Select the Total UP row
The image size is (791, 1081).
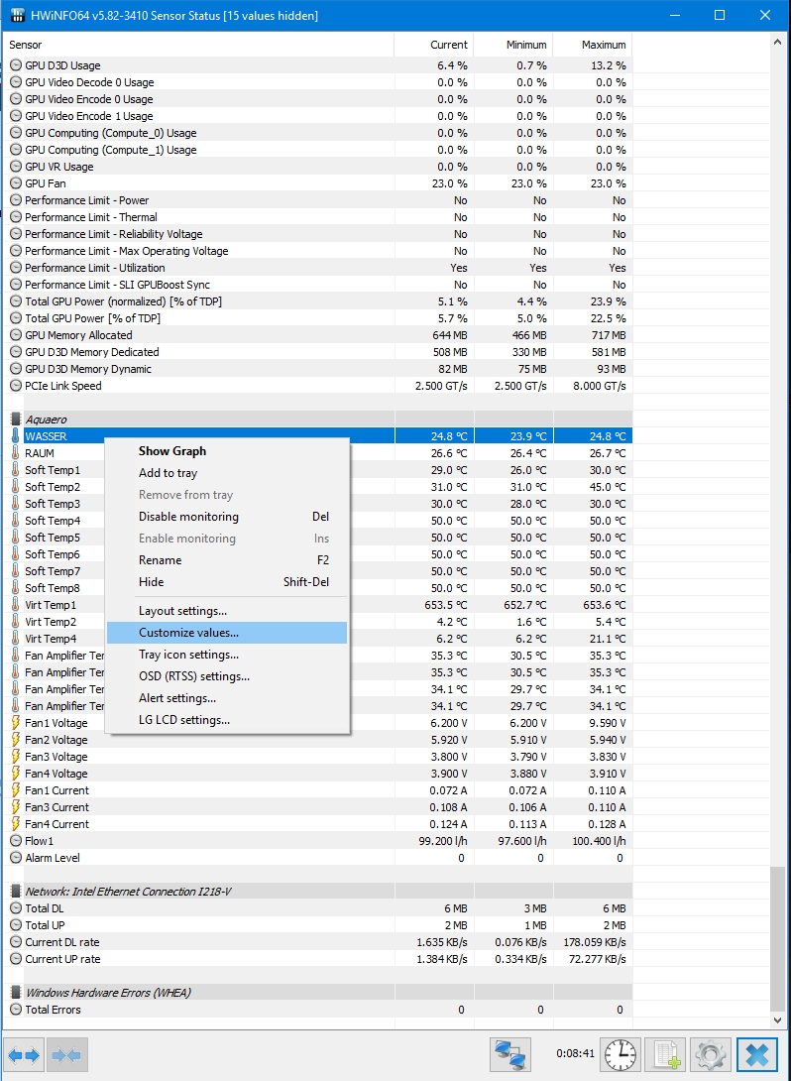317,925
